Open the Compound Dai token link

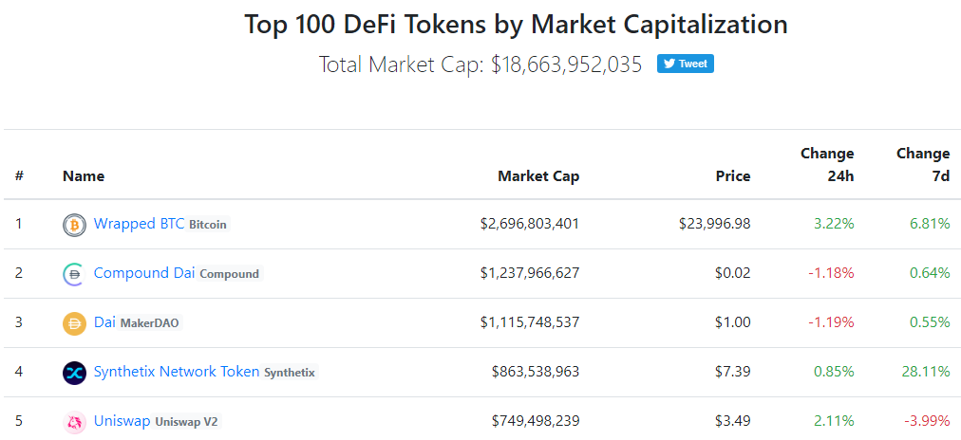click(x=143, y=273)
